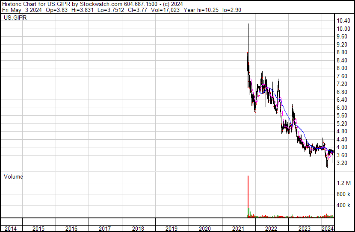Click the Volume panel label
This screenshot has width=355, height=232.
13,176
